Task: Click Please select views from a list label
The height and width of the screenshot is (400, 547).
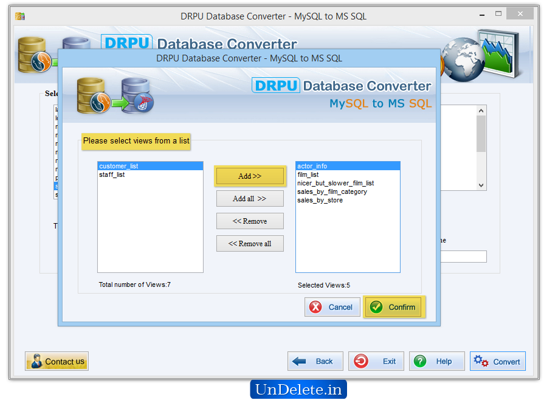Action: coord(136,141)
